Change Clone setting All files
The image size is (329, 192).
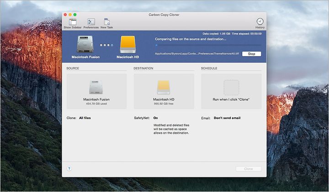tap(85, 118)
